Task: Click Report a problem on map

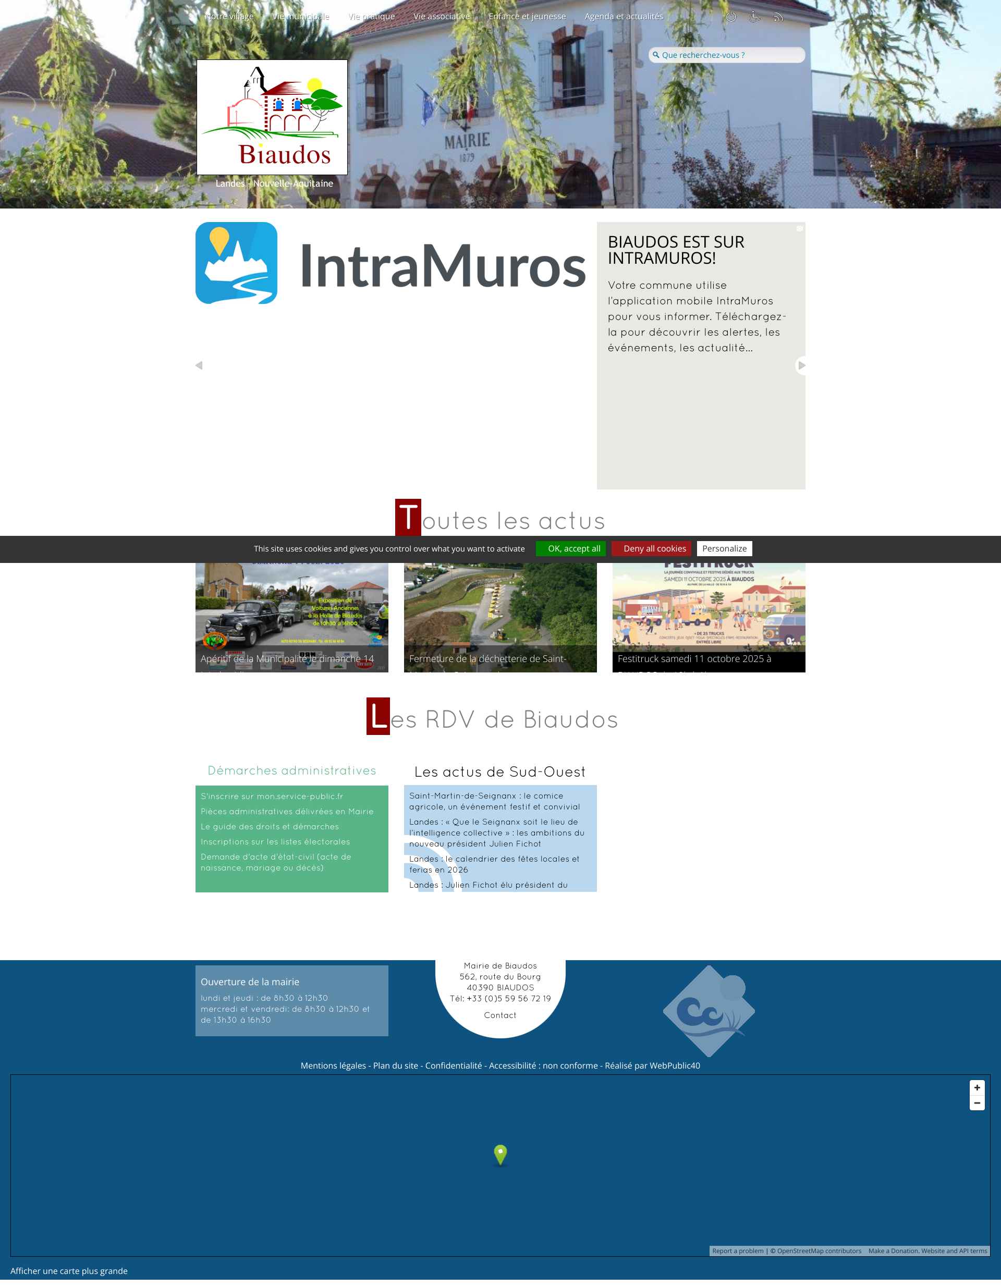Action: click(738, 1251)
